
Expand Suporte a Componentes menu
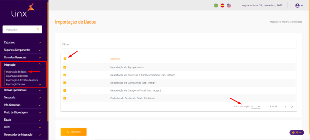pyautogui.click(x=22, y=50)
